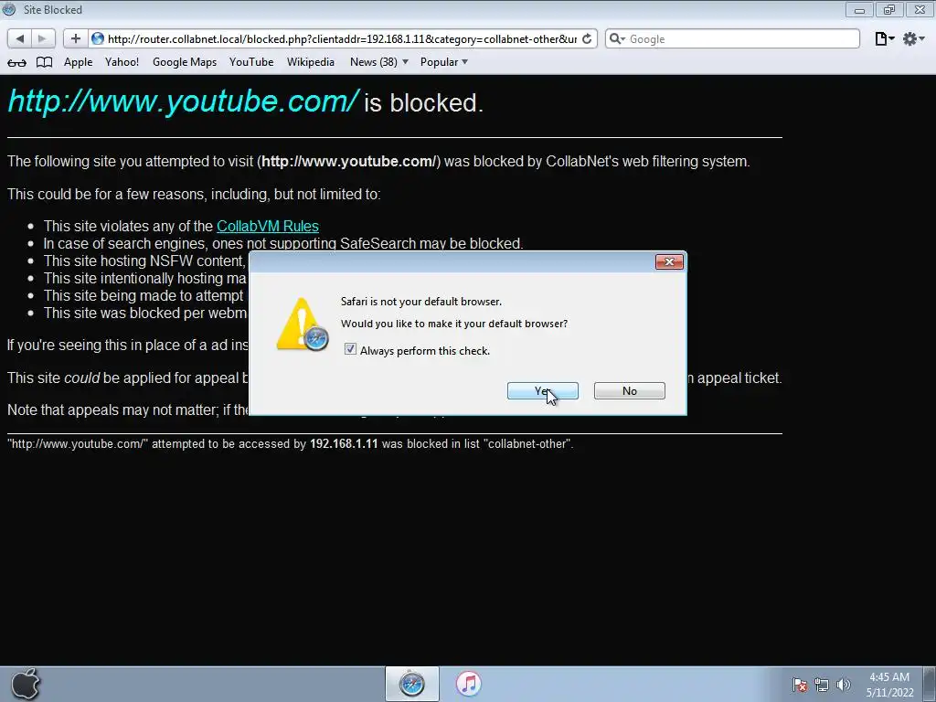Open the Action Center flag tray icon
The image size is (936, 702).
coord(800,685)
